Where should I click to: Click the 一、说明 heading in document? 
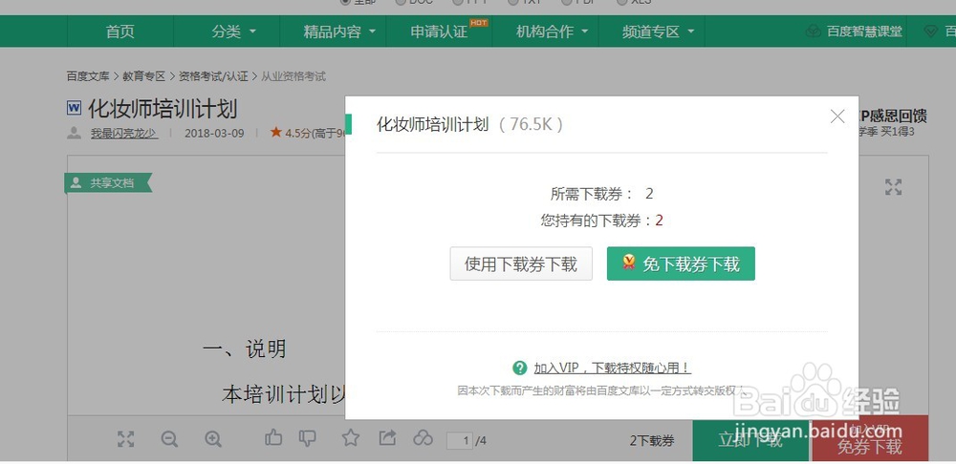coord(245,348)
